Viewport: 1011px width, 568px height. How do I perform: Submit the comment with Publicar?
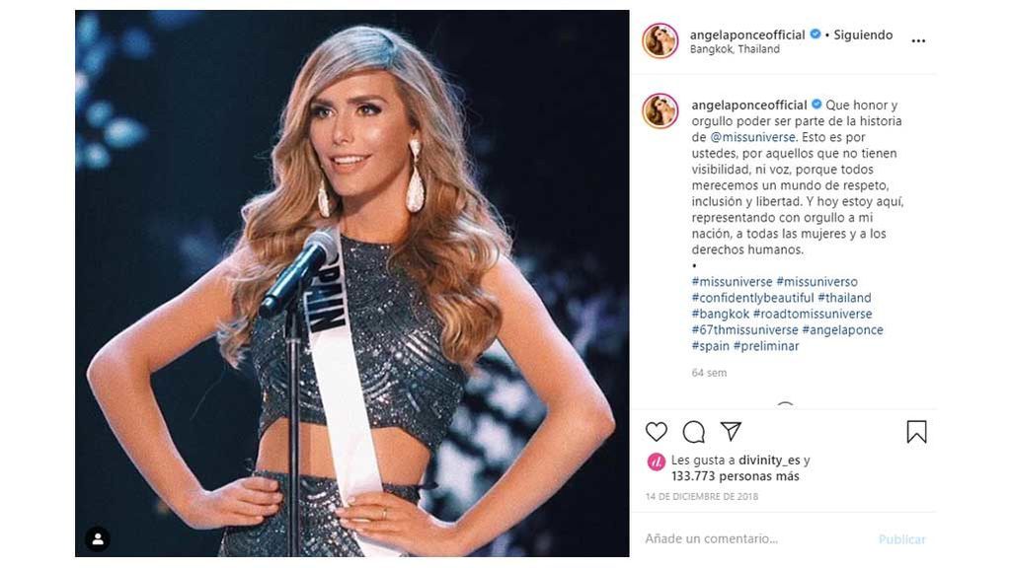(902, 539)
